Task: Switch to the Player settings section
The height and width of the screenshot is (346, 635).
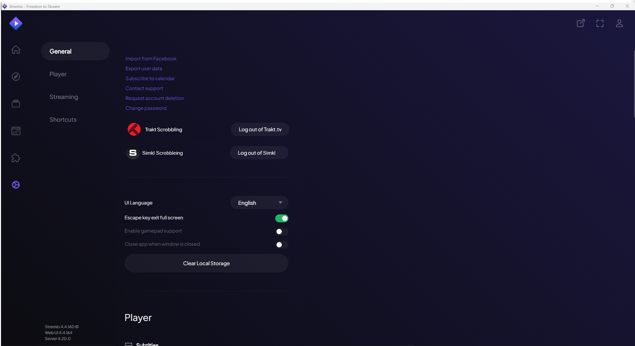Action: tap(58, 74)
